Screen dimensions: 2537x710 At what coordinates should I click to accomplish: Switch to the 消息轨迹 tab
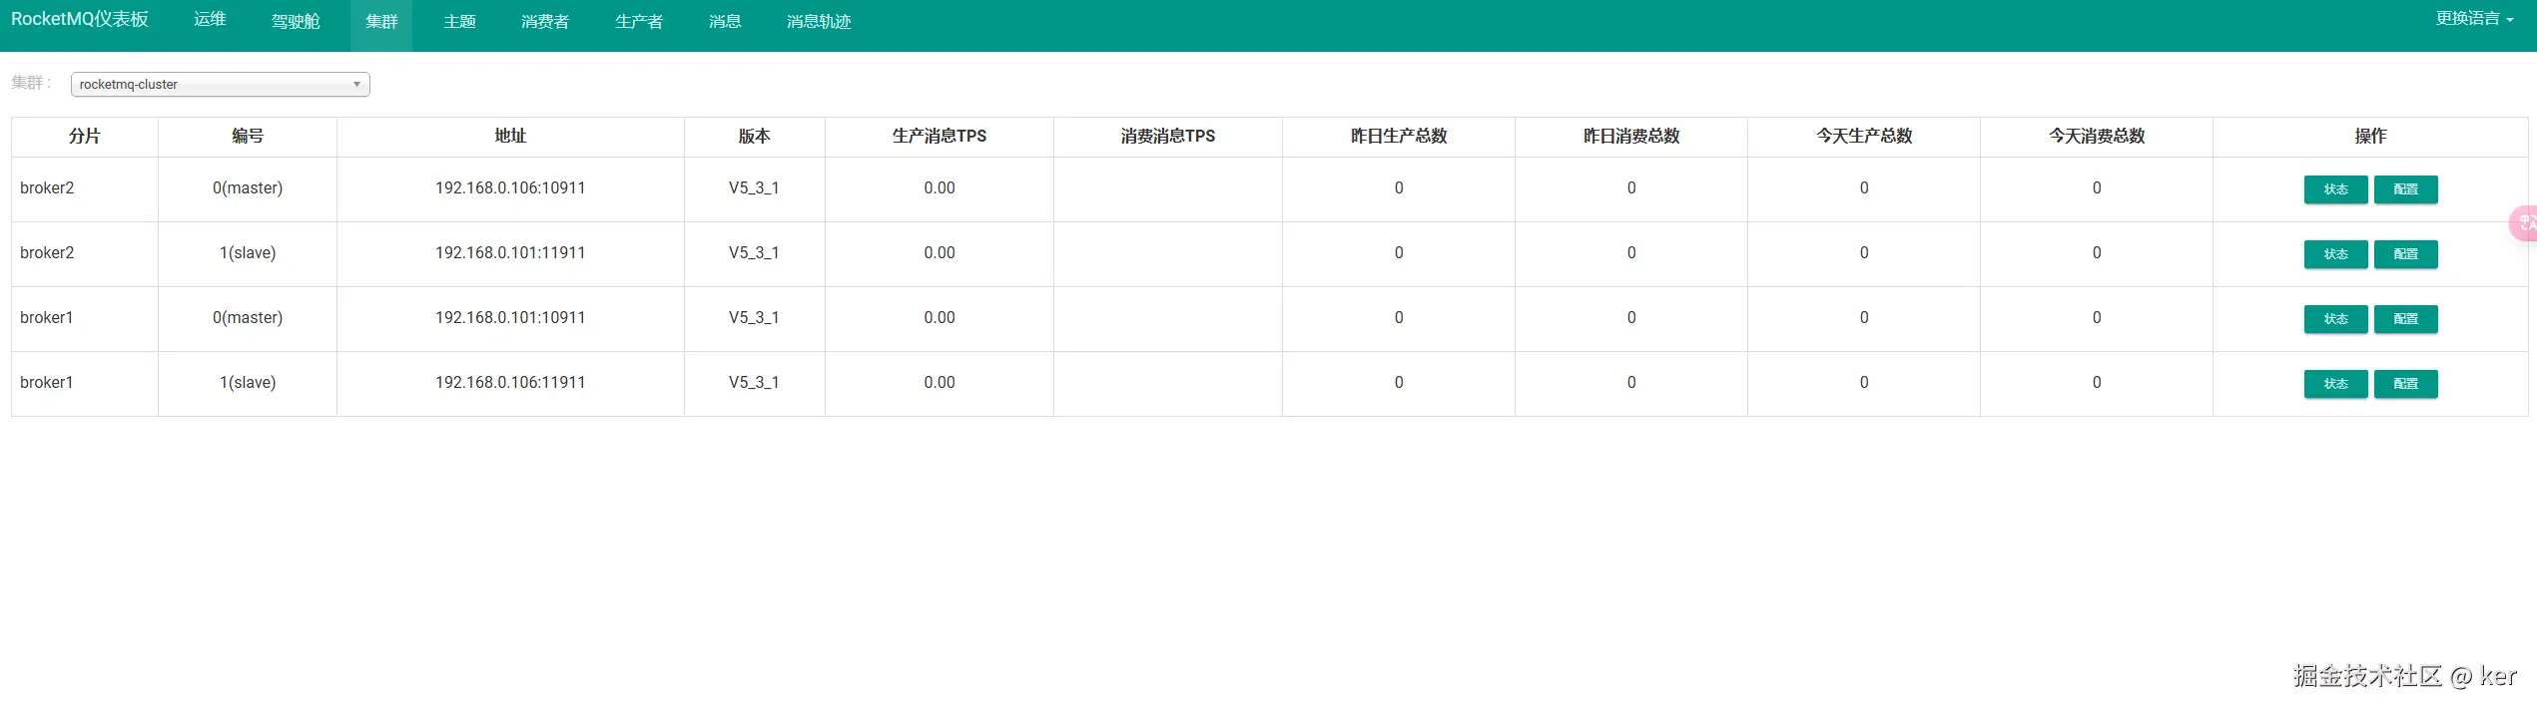tap(819, 21)
